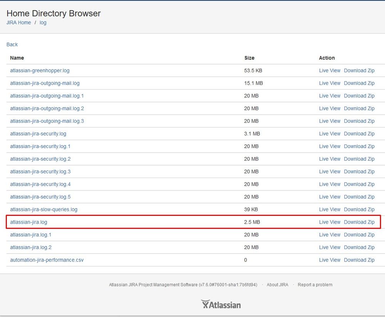Live View atlassian-jira-slow-queries.log
This screenshot has width=385, height=317.
coord(330,210)
